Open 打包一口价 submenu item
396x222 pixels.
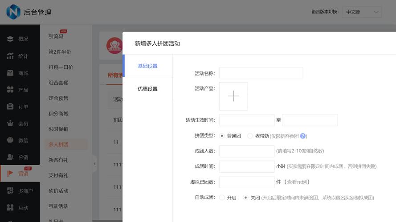(61, 67)
